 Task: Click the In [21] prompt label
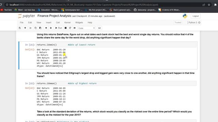pyautogui.click(x=30, y=45)
